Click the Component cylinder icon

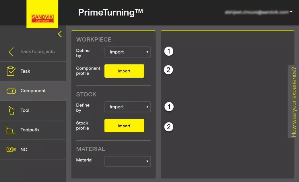pos(11,91)
